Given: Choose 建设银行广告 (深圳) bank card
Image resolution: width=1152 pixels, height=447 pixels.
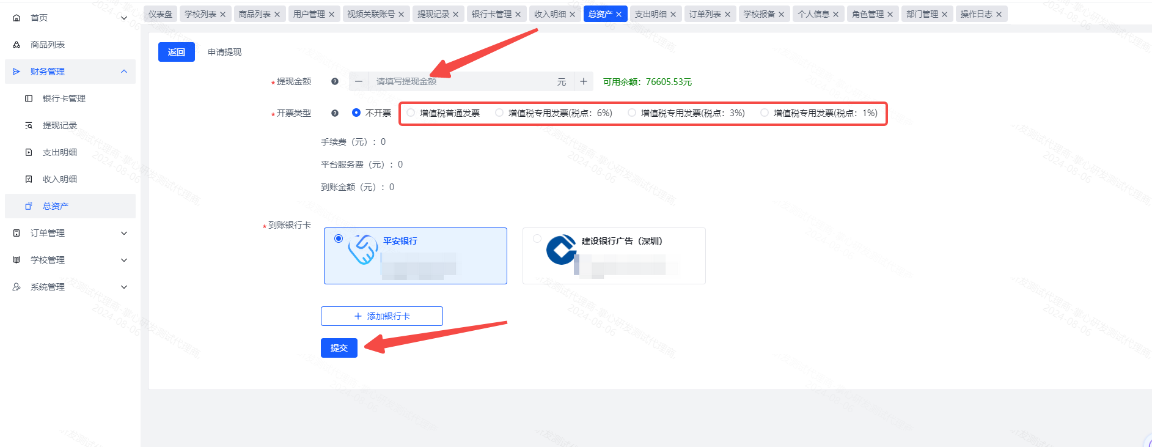Looking at the screenshot, I should click(537, 238).
